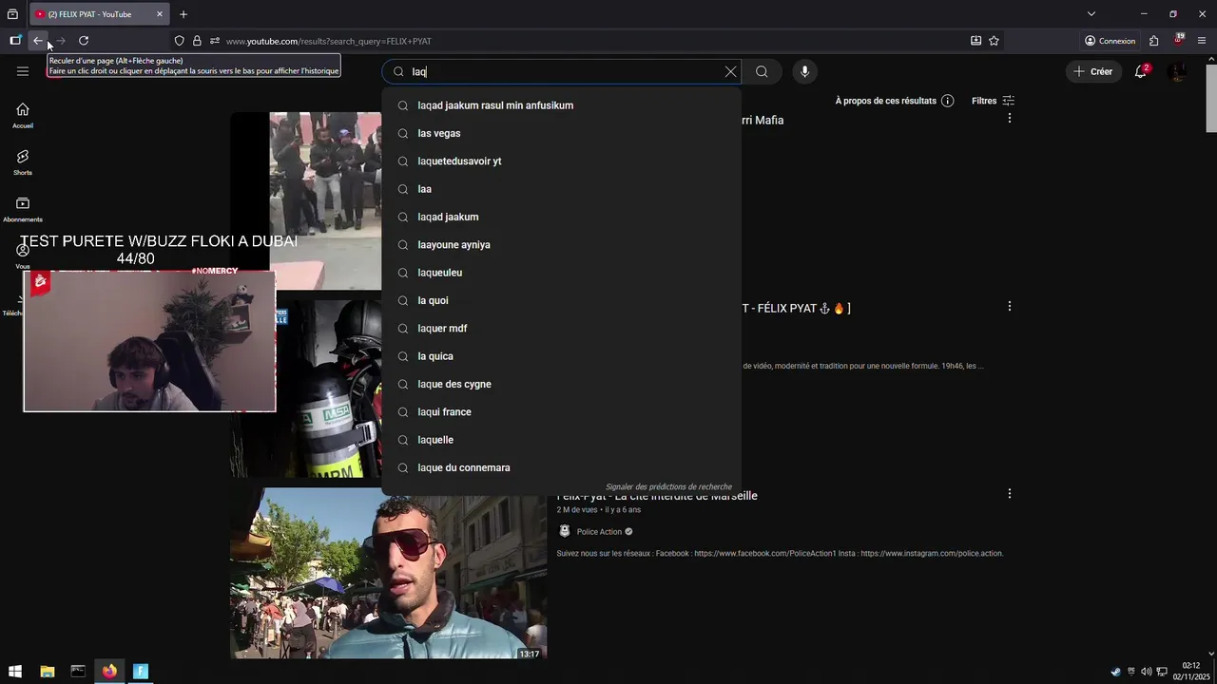Choose the 'las vegas' suggestion
Viewport: 1217px width, 684px height.
click(561, 133)
